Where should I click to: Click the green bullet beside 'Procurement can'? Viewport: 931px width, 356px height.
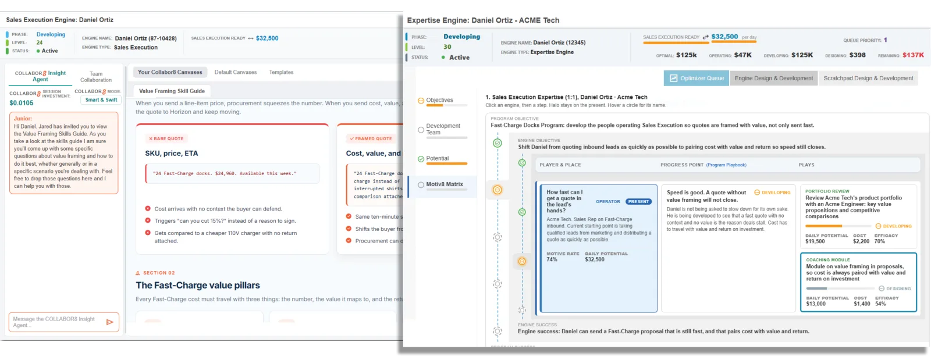click(349, 240)
